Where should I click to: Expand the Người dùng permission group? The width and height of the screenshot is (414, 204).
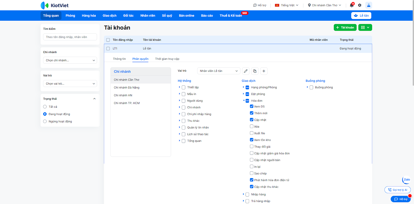point(180,101)
